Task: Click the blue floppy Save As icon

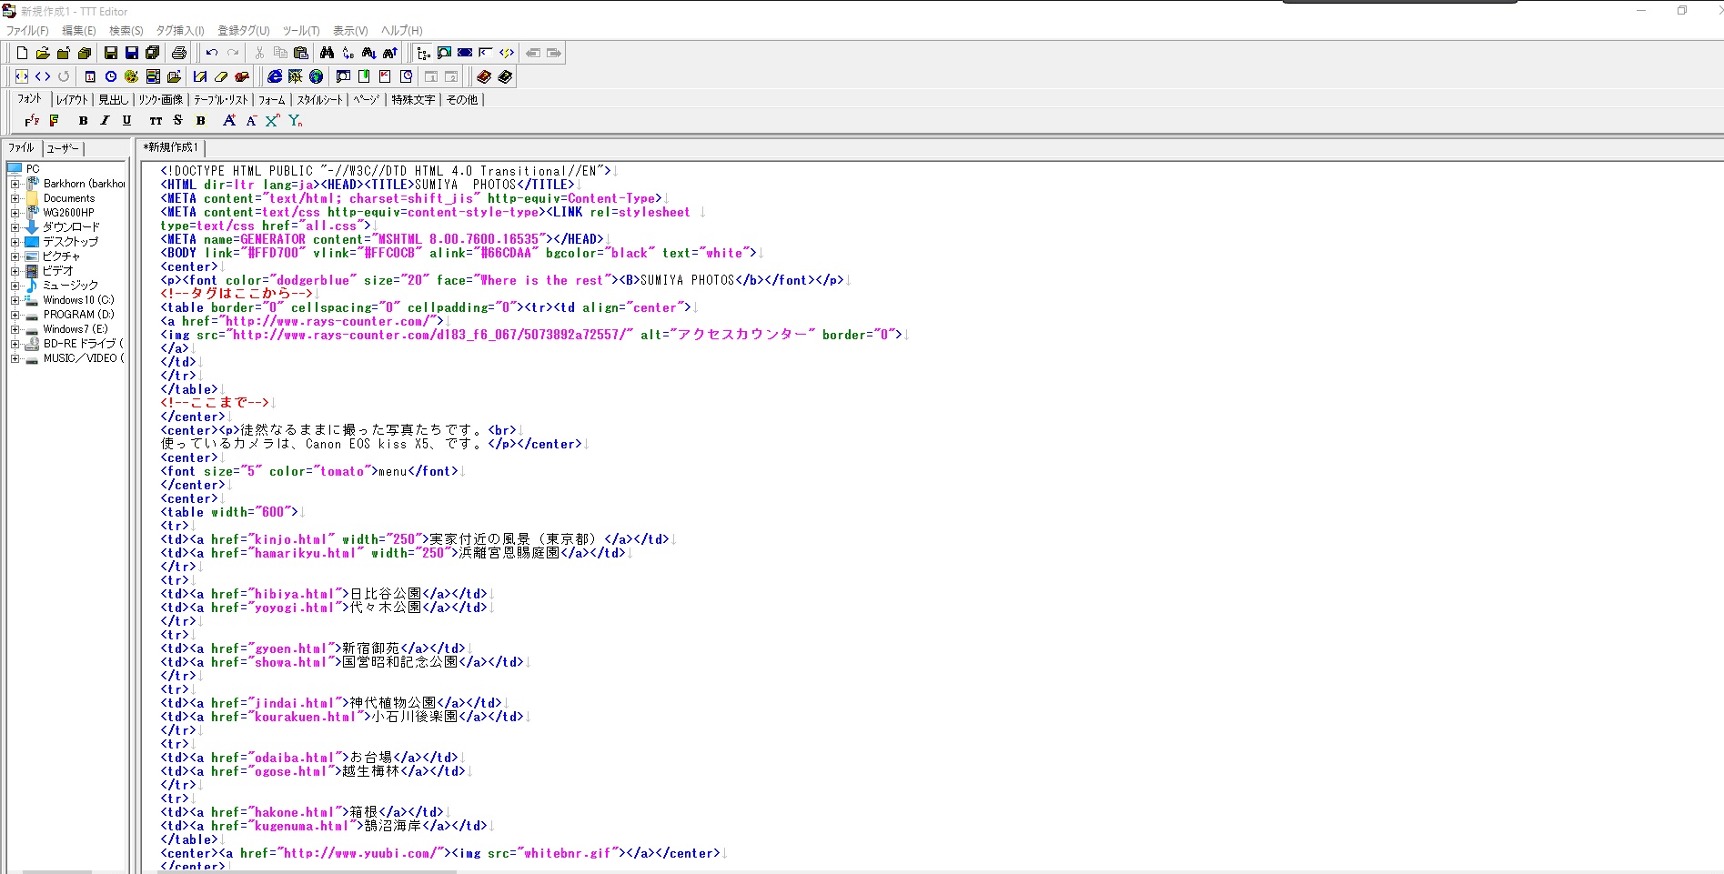Action: point(132,53)
